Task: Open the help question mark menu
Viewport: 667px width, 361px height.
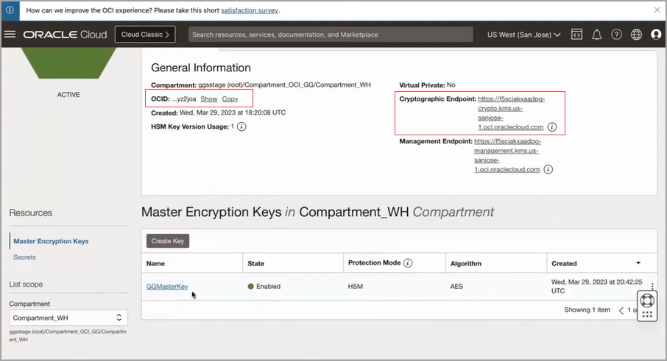Action: (616, 35)
